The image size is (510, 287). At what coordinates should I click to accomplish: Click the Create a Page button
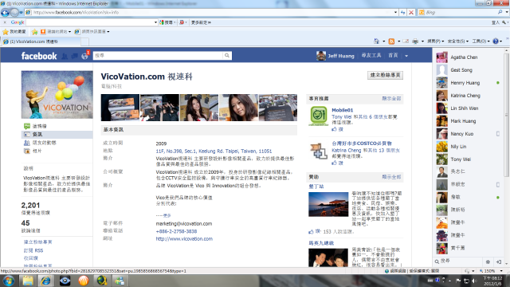[x=386, y=75]
